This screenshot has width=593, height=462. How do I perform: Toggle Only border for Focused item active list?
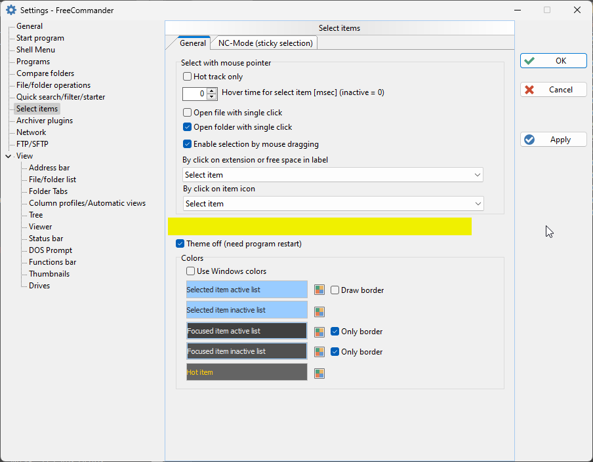click(335, 332)
